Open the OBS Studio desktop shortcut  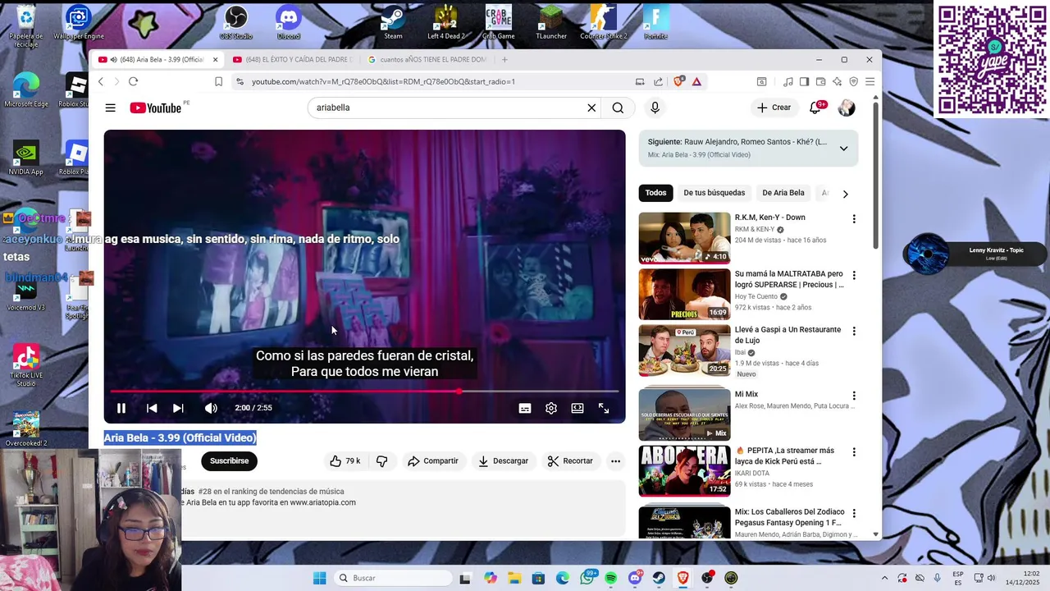pyautogui.click(x=236, y=22)
